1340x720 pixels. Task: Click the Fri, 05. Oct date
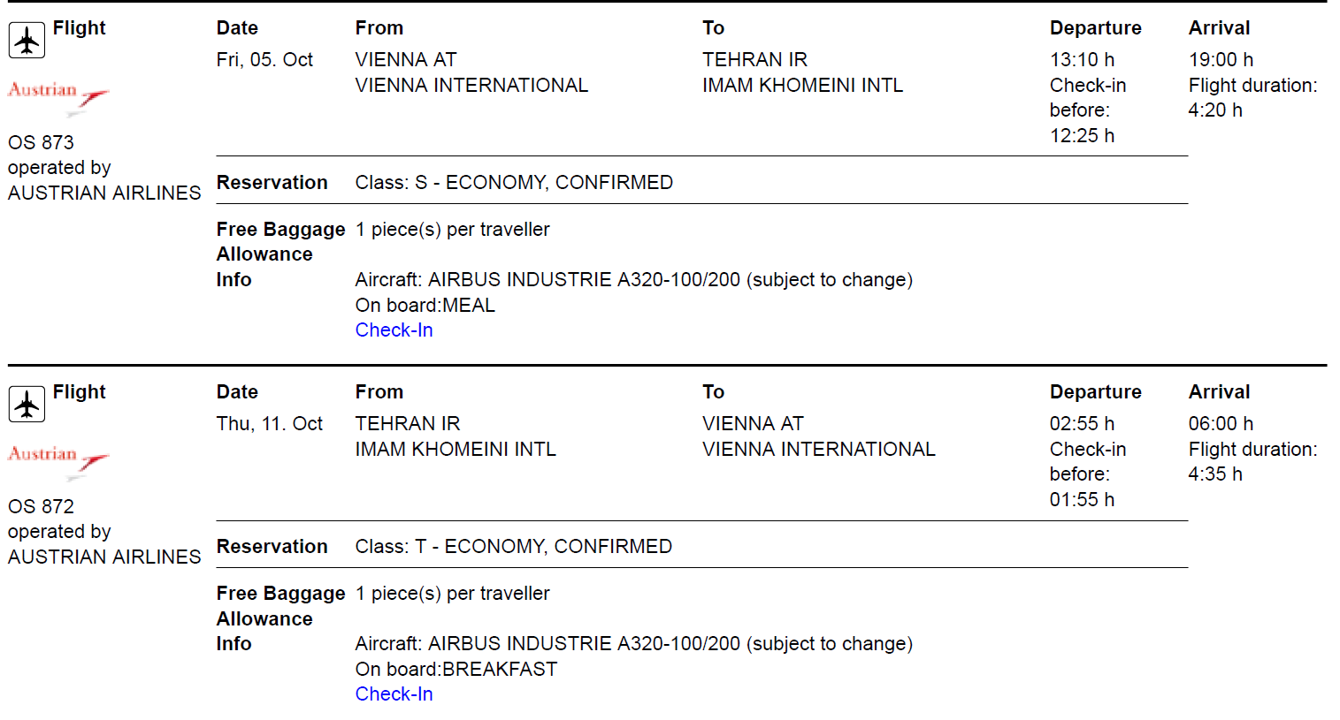pyautogui.click(x=264, y=59)
